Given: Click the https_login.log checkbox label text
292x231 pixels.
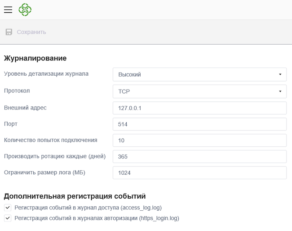Looking at the screenshot, I should click(x=97, y=218).
